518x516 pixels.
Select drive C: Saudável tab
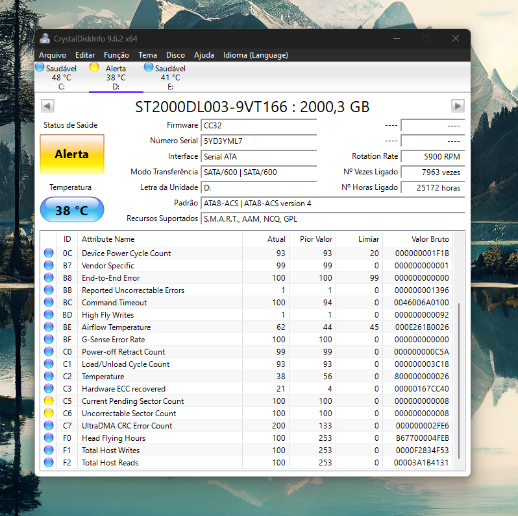tap(61, 77)
